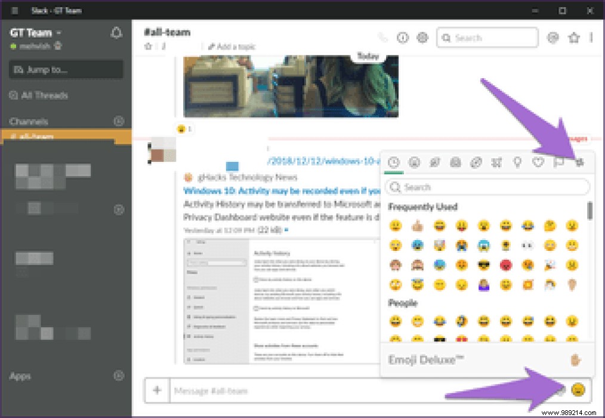Start a call from the channel header
This screenshot has height=418, width=605.
pyautogui.click(x=382, y=37)
